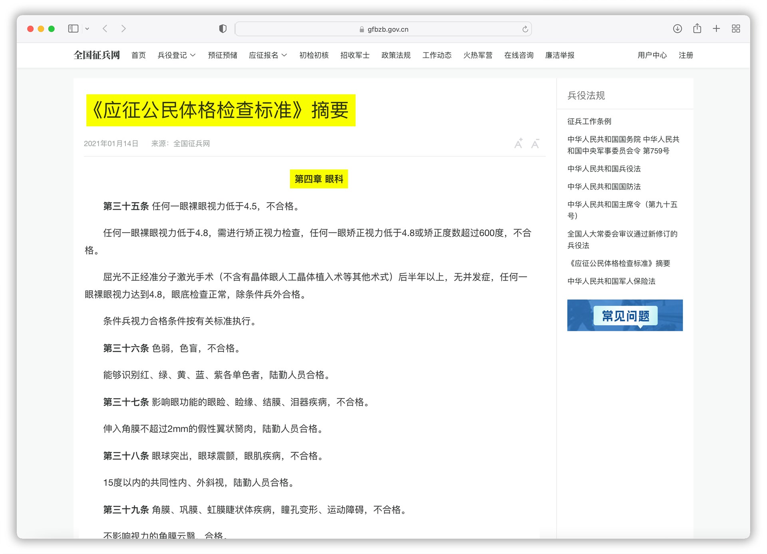The height and width of the screenshot is (554, 767).
Task: Open the 征兵工作条例 sidebar link
Action: pos(590,122)
